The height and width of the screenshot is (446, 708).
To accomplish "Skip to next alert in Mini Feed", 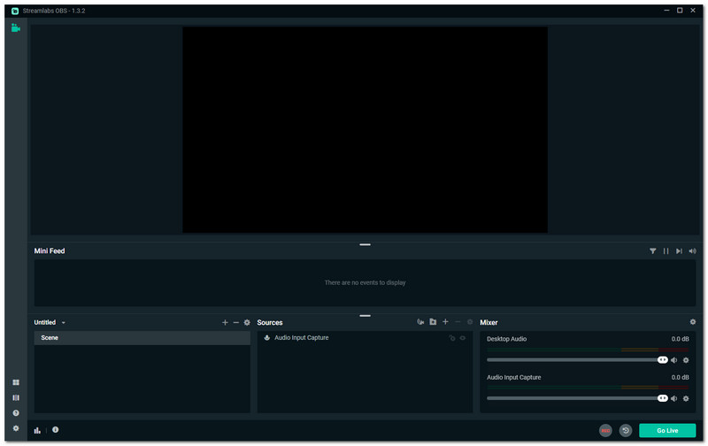I will click(679, 251).
